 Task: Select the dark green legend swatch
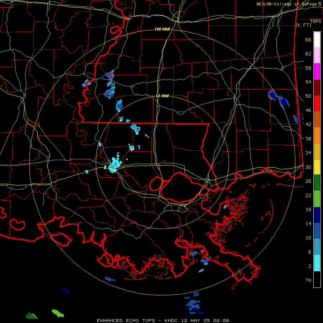pyautogui.click(x=317, y=183)
